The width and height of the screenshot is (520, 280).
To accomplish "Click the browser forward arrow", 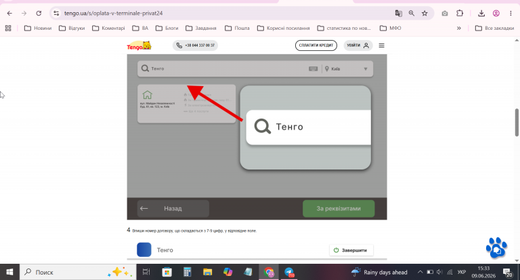I will [24, 14].
